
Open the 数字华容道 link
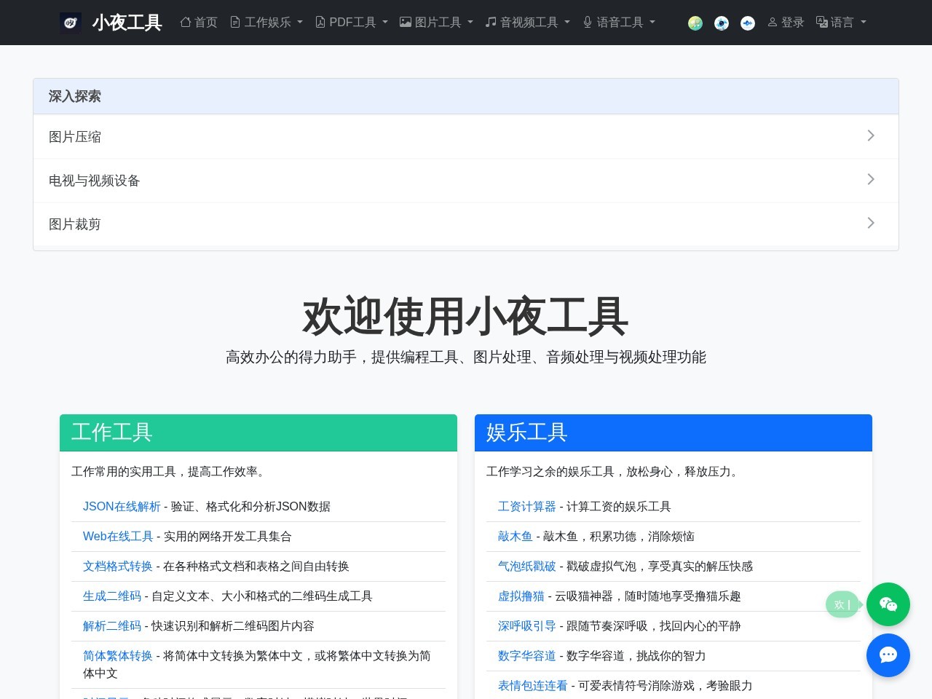(527, 656)
